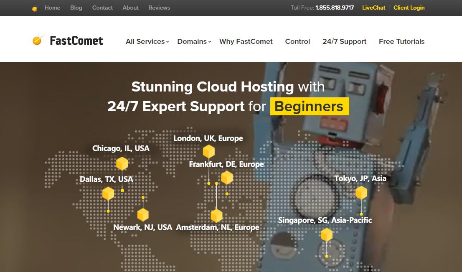Open the Why FastComet page

pyautogui.click(x=246, y=41)
